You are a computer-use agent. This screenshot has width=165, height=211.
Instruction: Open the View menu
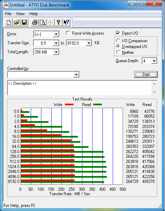pos(20,14)
